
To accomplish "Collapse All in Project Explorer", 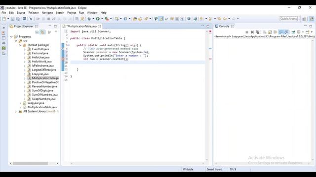I will [37, 32].
